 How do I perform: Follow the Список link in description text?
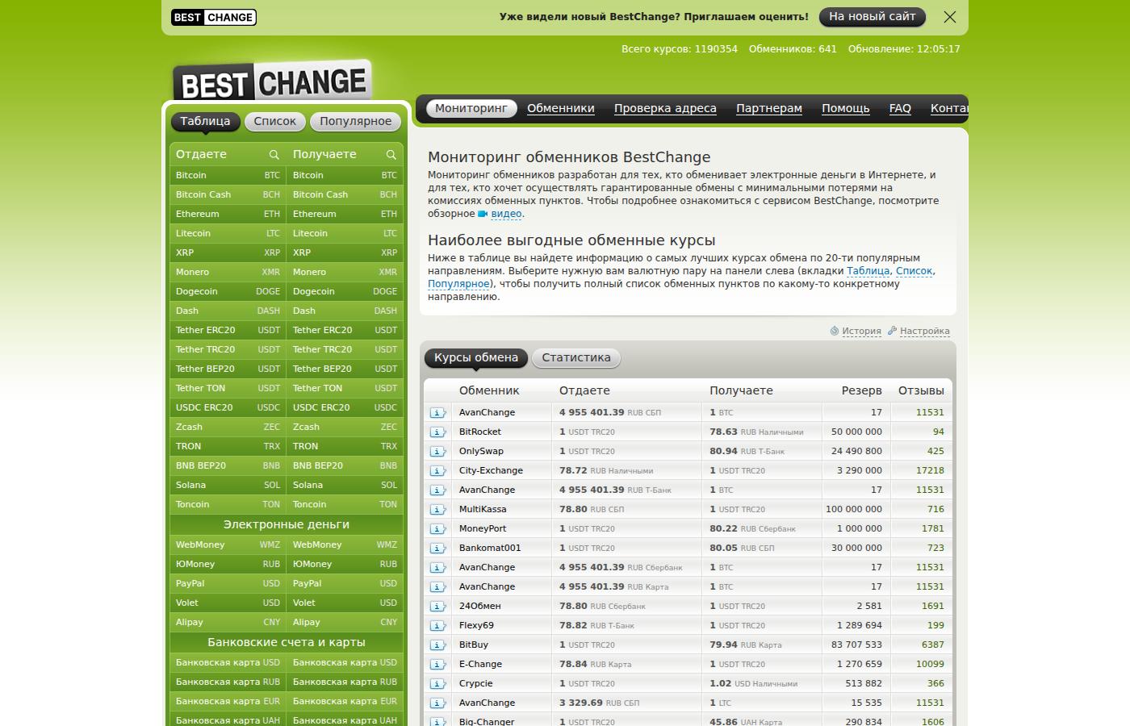tap(914, 271)
